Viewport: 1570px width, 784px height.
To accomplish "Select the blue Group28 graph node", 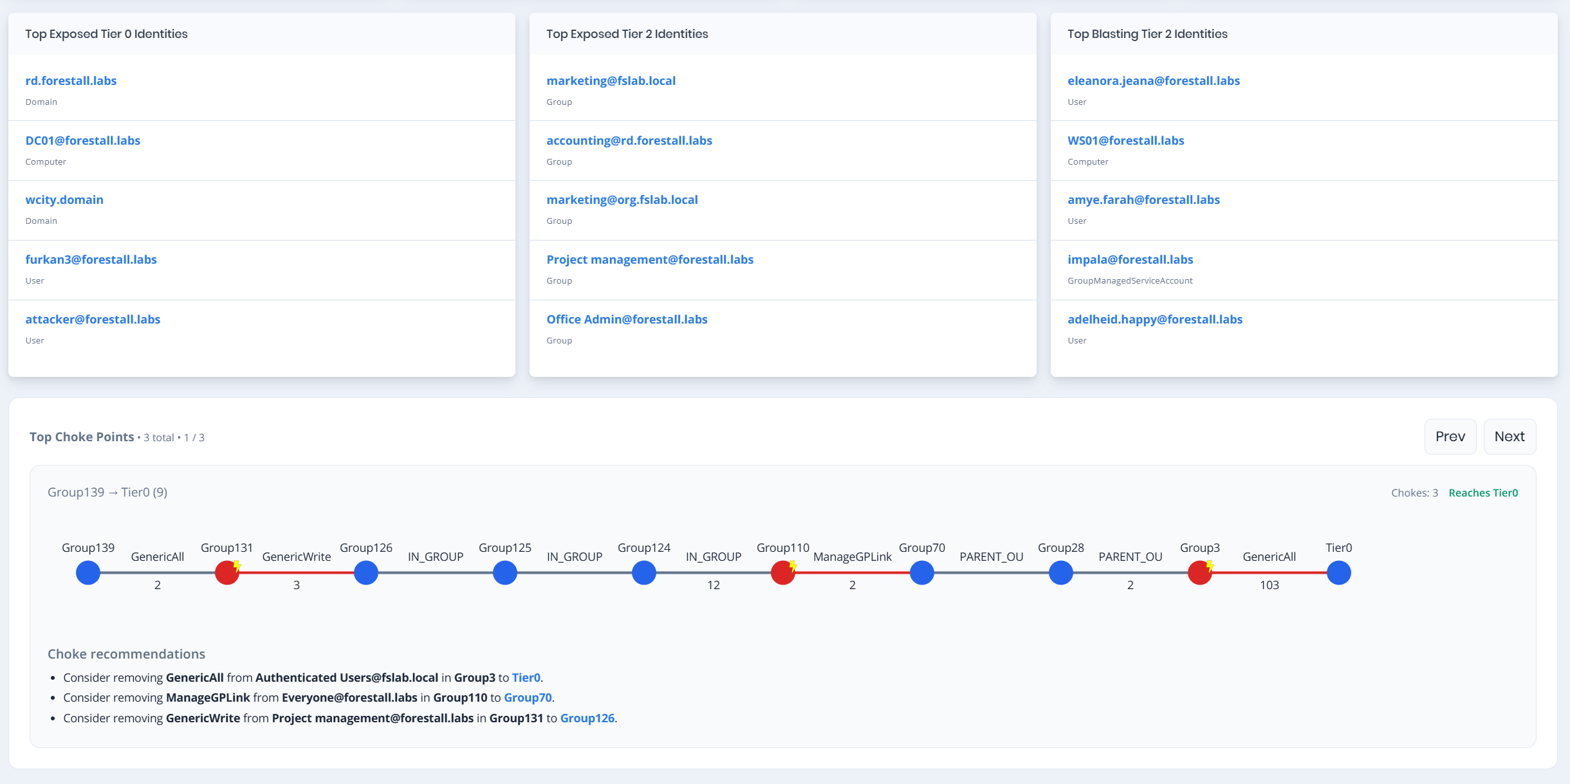I will [1060, 572].
